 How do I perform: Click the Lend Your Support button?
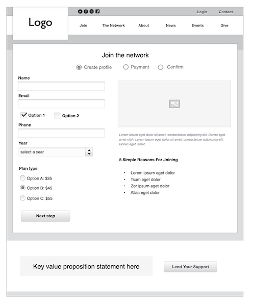click(190, 267)
